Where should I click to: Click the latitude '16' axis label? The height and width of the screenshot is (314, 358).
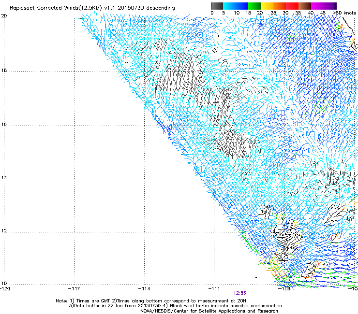(4, 124)
